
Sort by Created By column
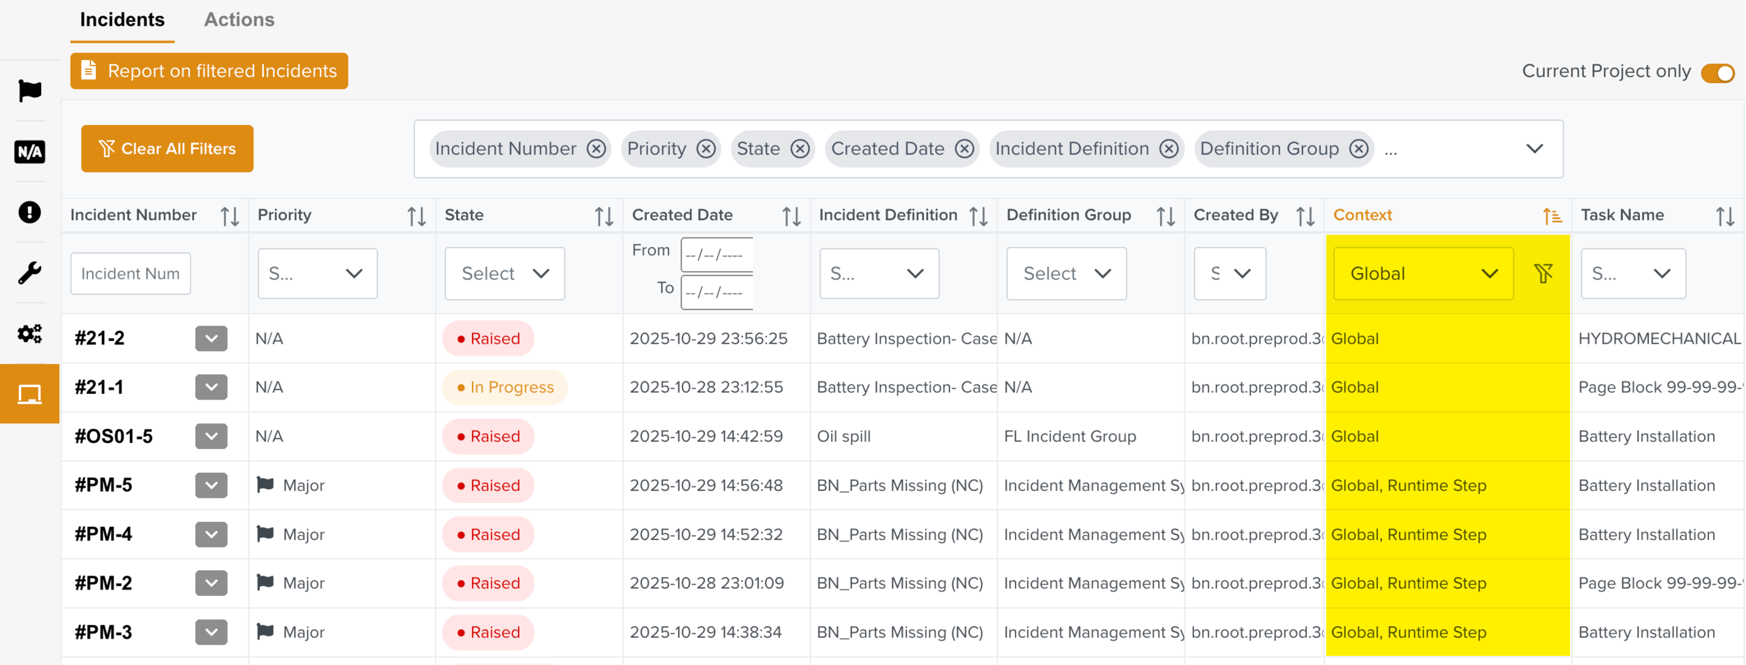pyautogui.click(x=1305, y=216)
